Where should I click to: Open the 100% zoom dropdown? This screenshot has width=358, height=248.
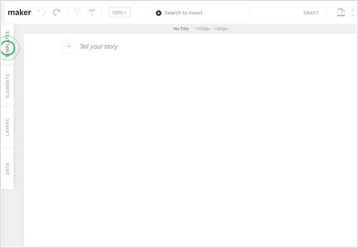pyautogui.click(x=120, y=12)
